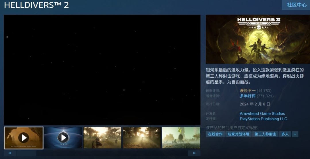The width and height of the screenshot is (310, 159).
Task: Click the main trailer video player area
Action: click(x=102, y=70)
